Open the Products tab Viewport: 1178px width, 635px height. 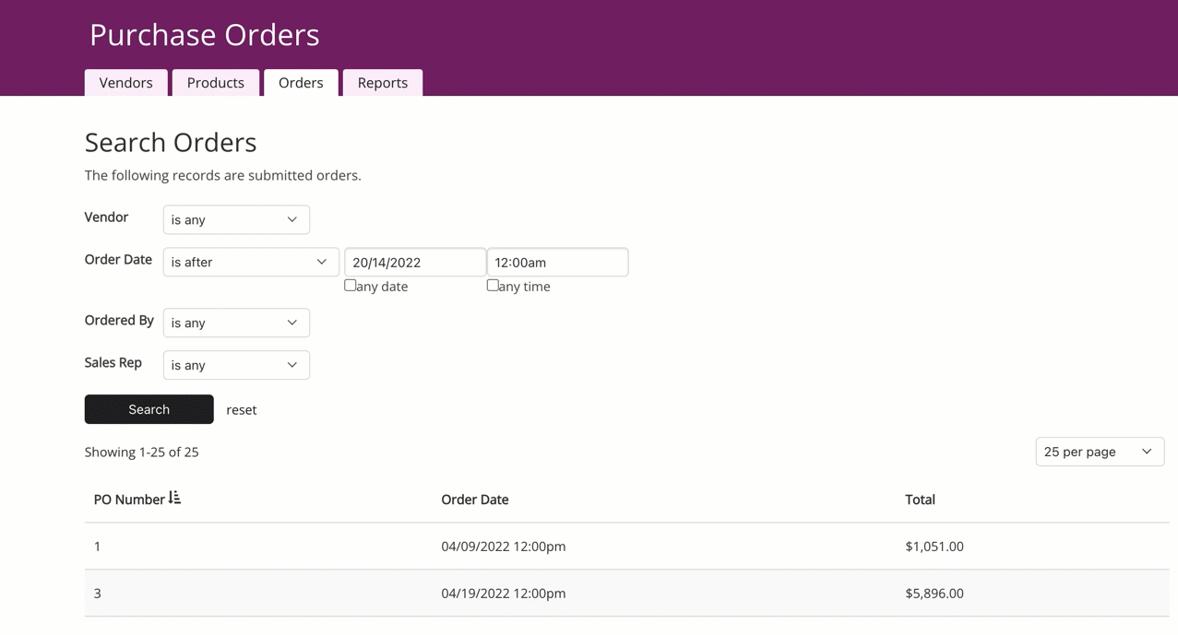coord(216,83)
